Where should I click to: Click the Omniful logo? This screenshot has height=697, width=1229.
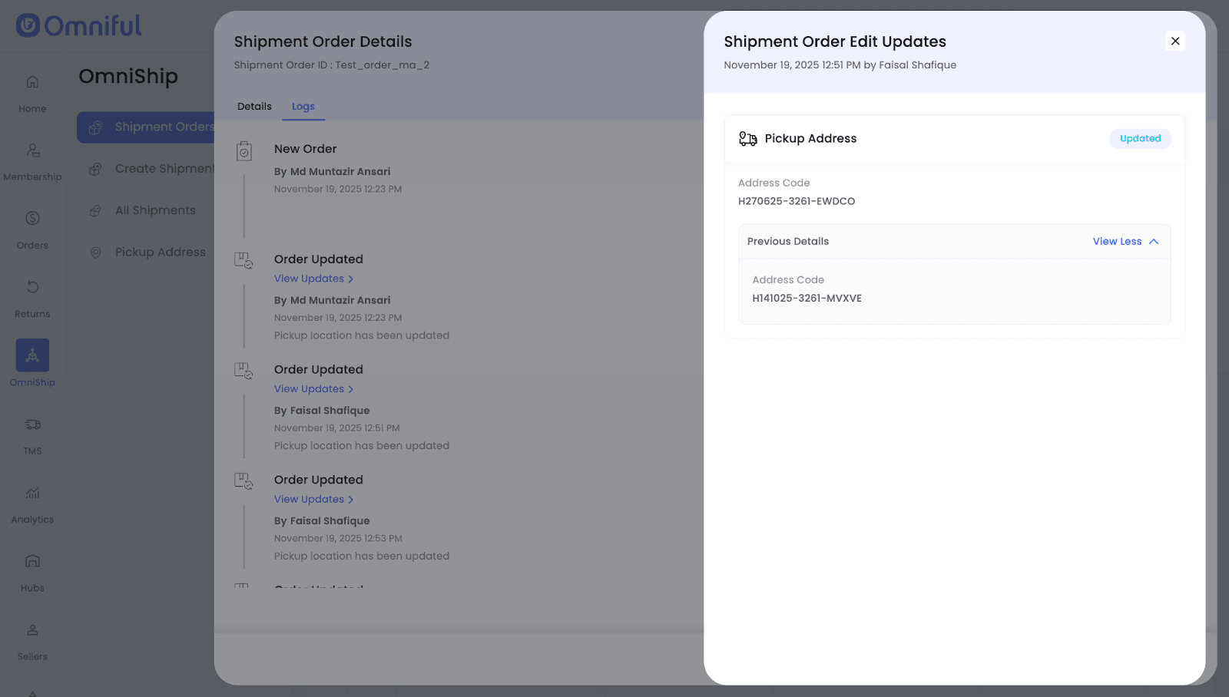(x=79, y=26)
